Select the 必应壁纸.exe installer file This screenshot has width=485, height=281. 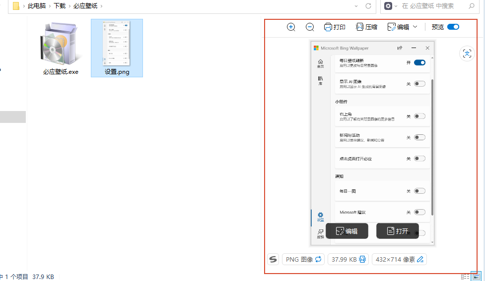tap(61, 49)
